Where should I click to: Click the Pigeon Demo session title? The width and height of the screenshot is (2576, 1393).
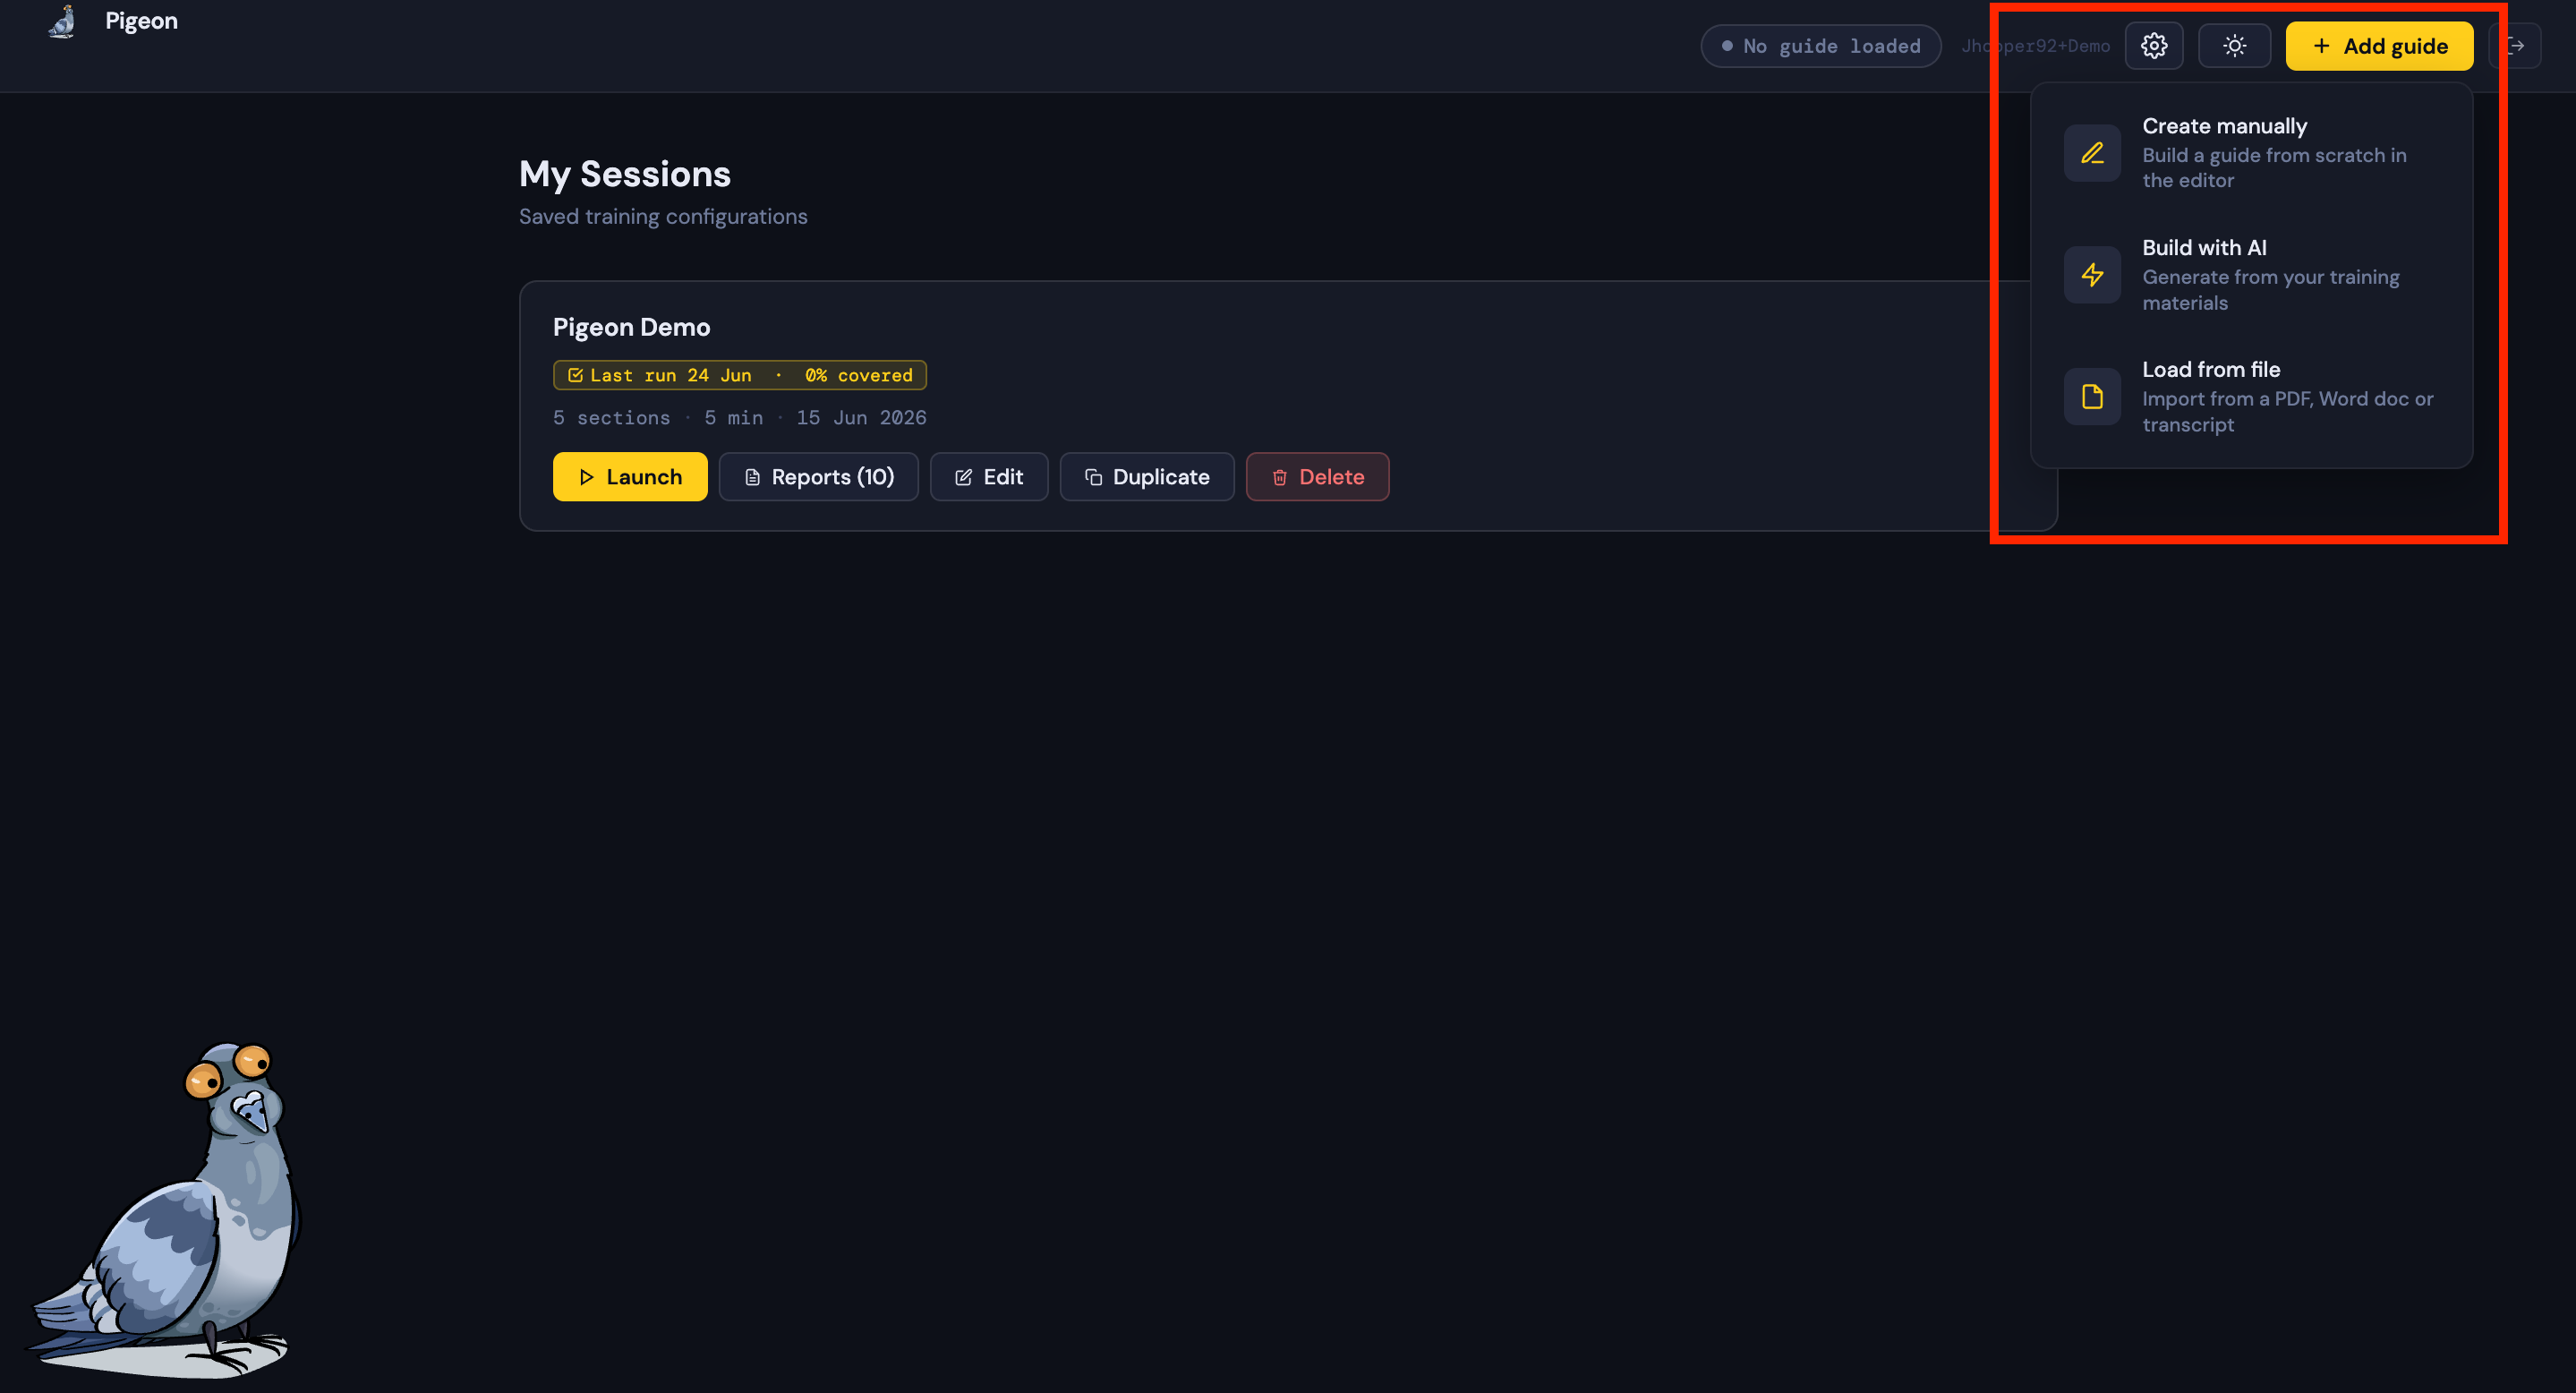(x=631, y=327)
